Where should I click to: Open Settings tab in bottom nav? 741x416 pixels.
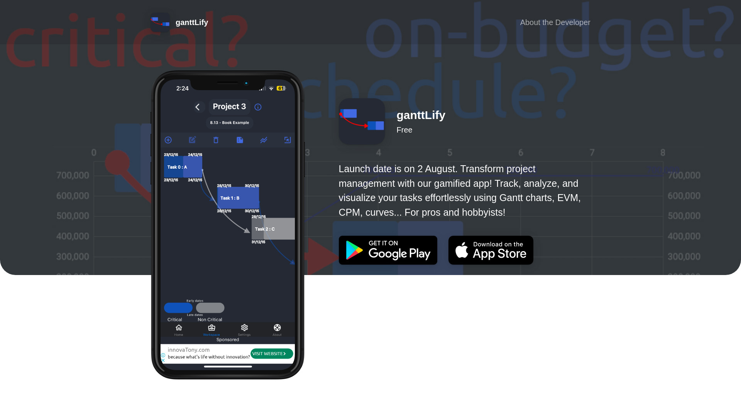244,329
